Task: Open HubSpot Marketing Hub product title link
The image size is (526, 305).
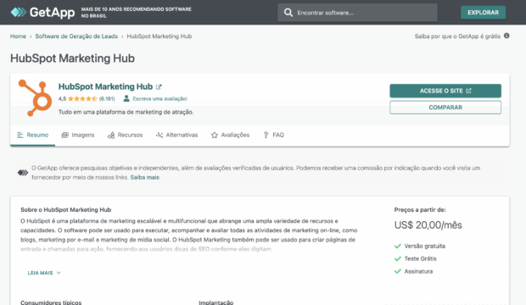Action: 105,86
